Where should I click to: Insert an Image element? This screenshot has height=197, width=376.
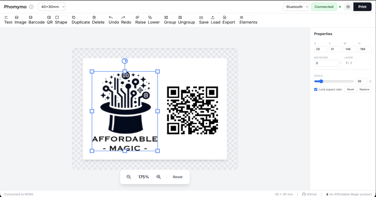(x=20, y=20)
